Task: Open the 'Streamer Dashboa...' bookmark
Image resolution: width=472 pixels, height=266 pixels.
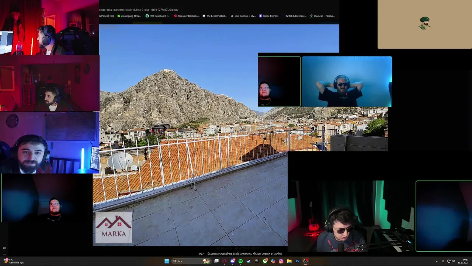Action: pos(186,16)
